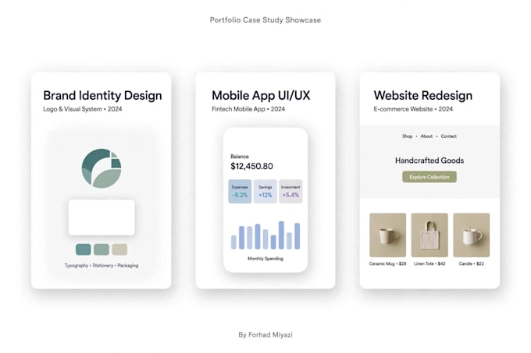Viewport: 531px width, 353px height.
Task: Select the sage green color swatch
Action: coord(102,249)
